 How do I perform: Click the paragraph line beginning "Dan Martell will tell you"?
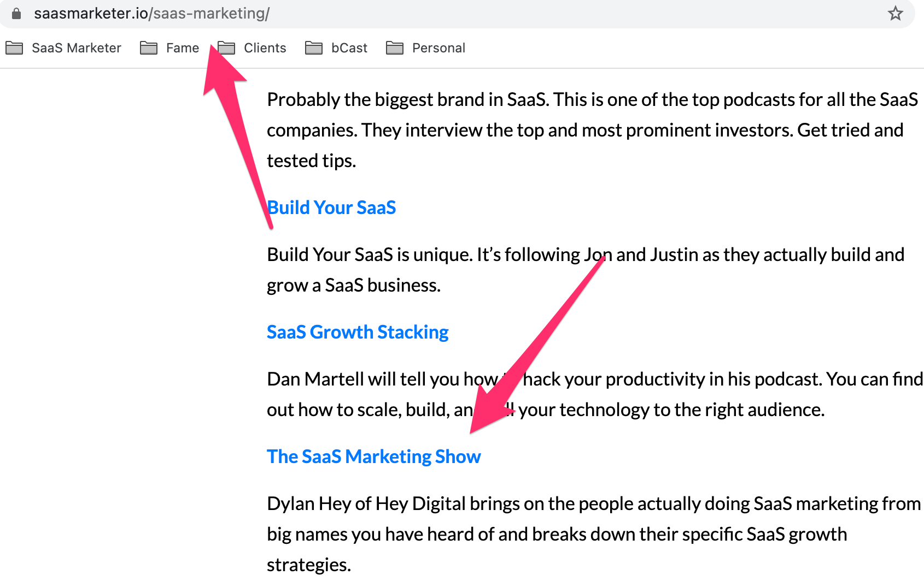click(x=595, y=379)
